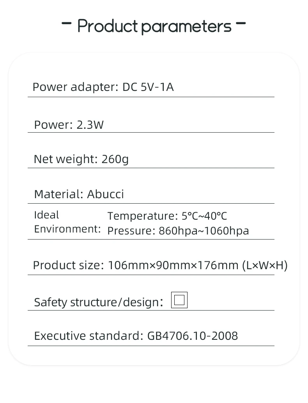
Task: Select the "Material:" label
Action: [58, 194]
